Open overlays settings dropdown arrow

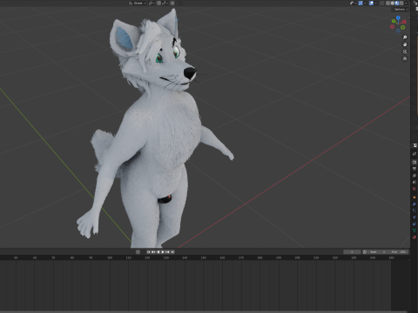376,3
